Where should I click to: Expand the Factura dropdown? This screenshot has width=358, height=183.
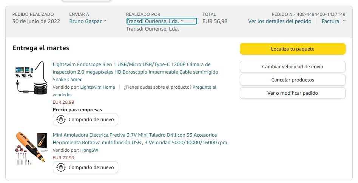(333, 22)
